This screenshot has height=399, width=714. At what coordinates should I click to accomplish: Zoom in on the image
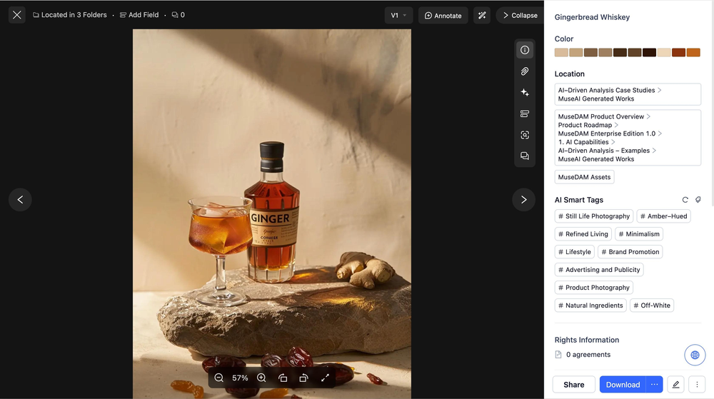tap(261, 378)
